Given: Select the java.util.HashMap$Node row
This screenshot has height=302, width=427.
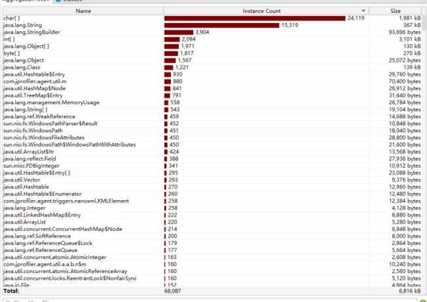Looking at the screenshot, I should coord(212,88).
